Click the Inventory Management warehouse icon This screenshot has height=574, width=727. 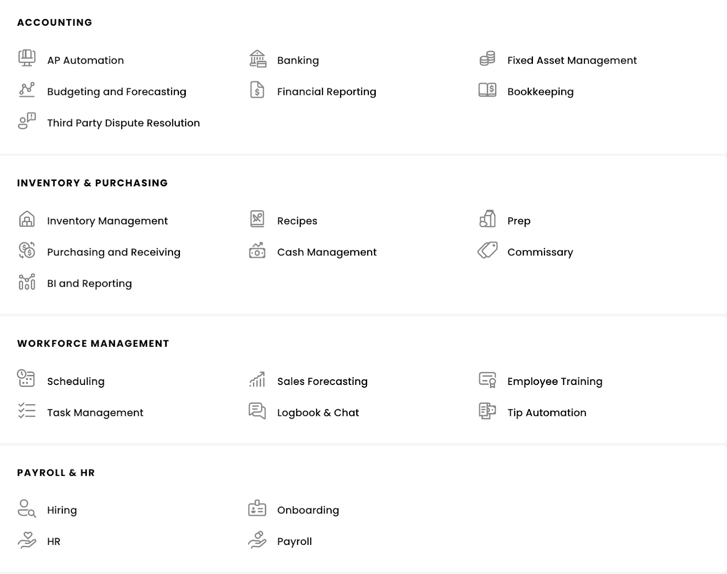[27, 219]
